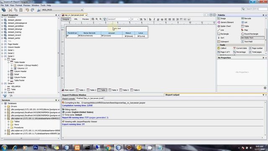
Task: Expand the Page Header band node
Action: pos(2,44)
